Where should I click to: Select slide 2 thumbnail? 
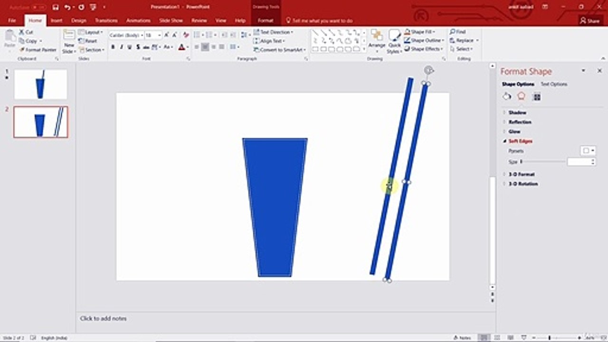click(x=40, y=122)
